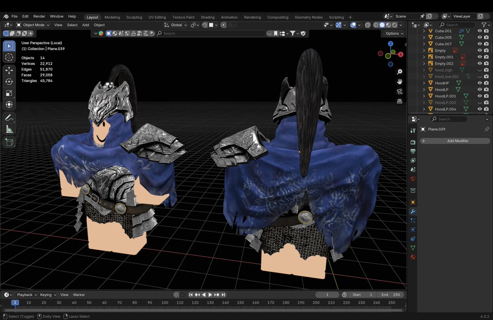Screen dimensions: 493x320
Task: Enable proportional editing toggle
Action: pos(223,25)
